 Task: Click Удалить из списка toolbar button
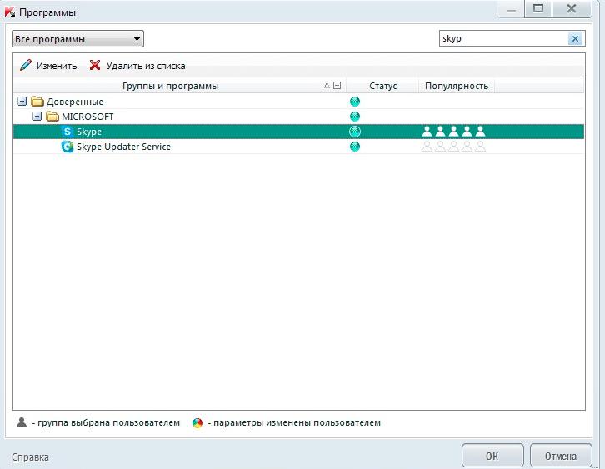coord(137,66)
